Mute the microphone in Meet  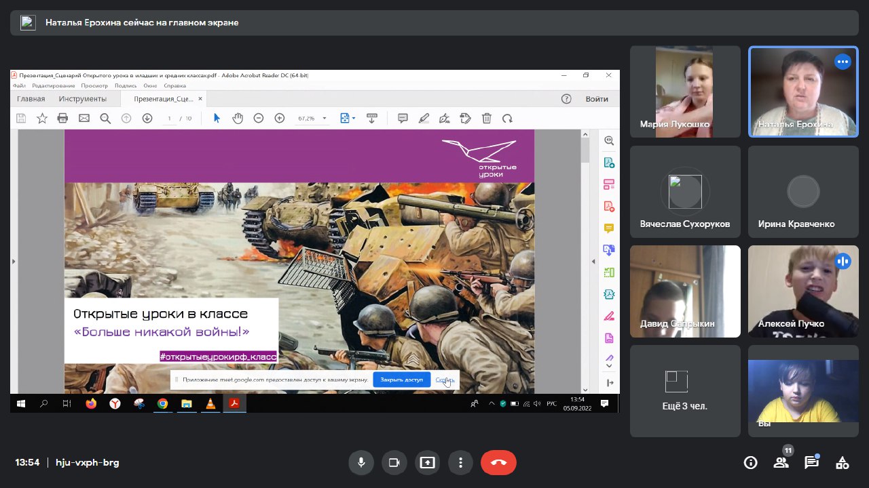361,463
